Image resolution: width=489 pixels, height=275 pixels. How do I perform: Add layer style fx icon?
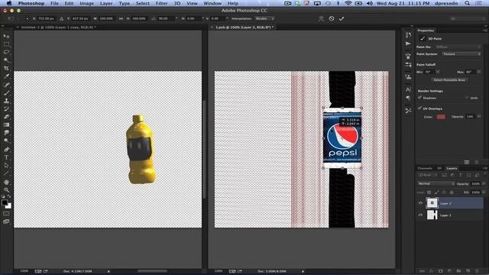pos(431,271)
